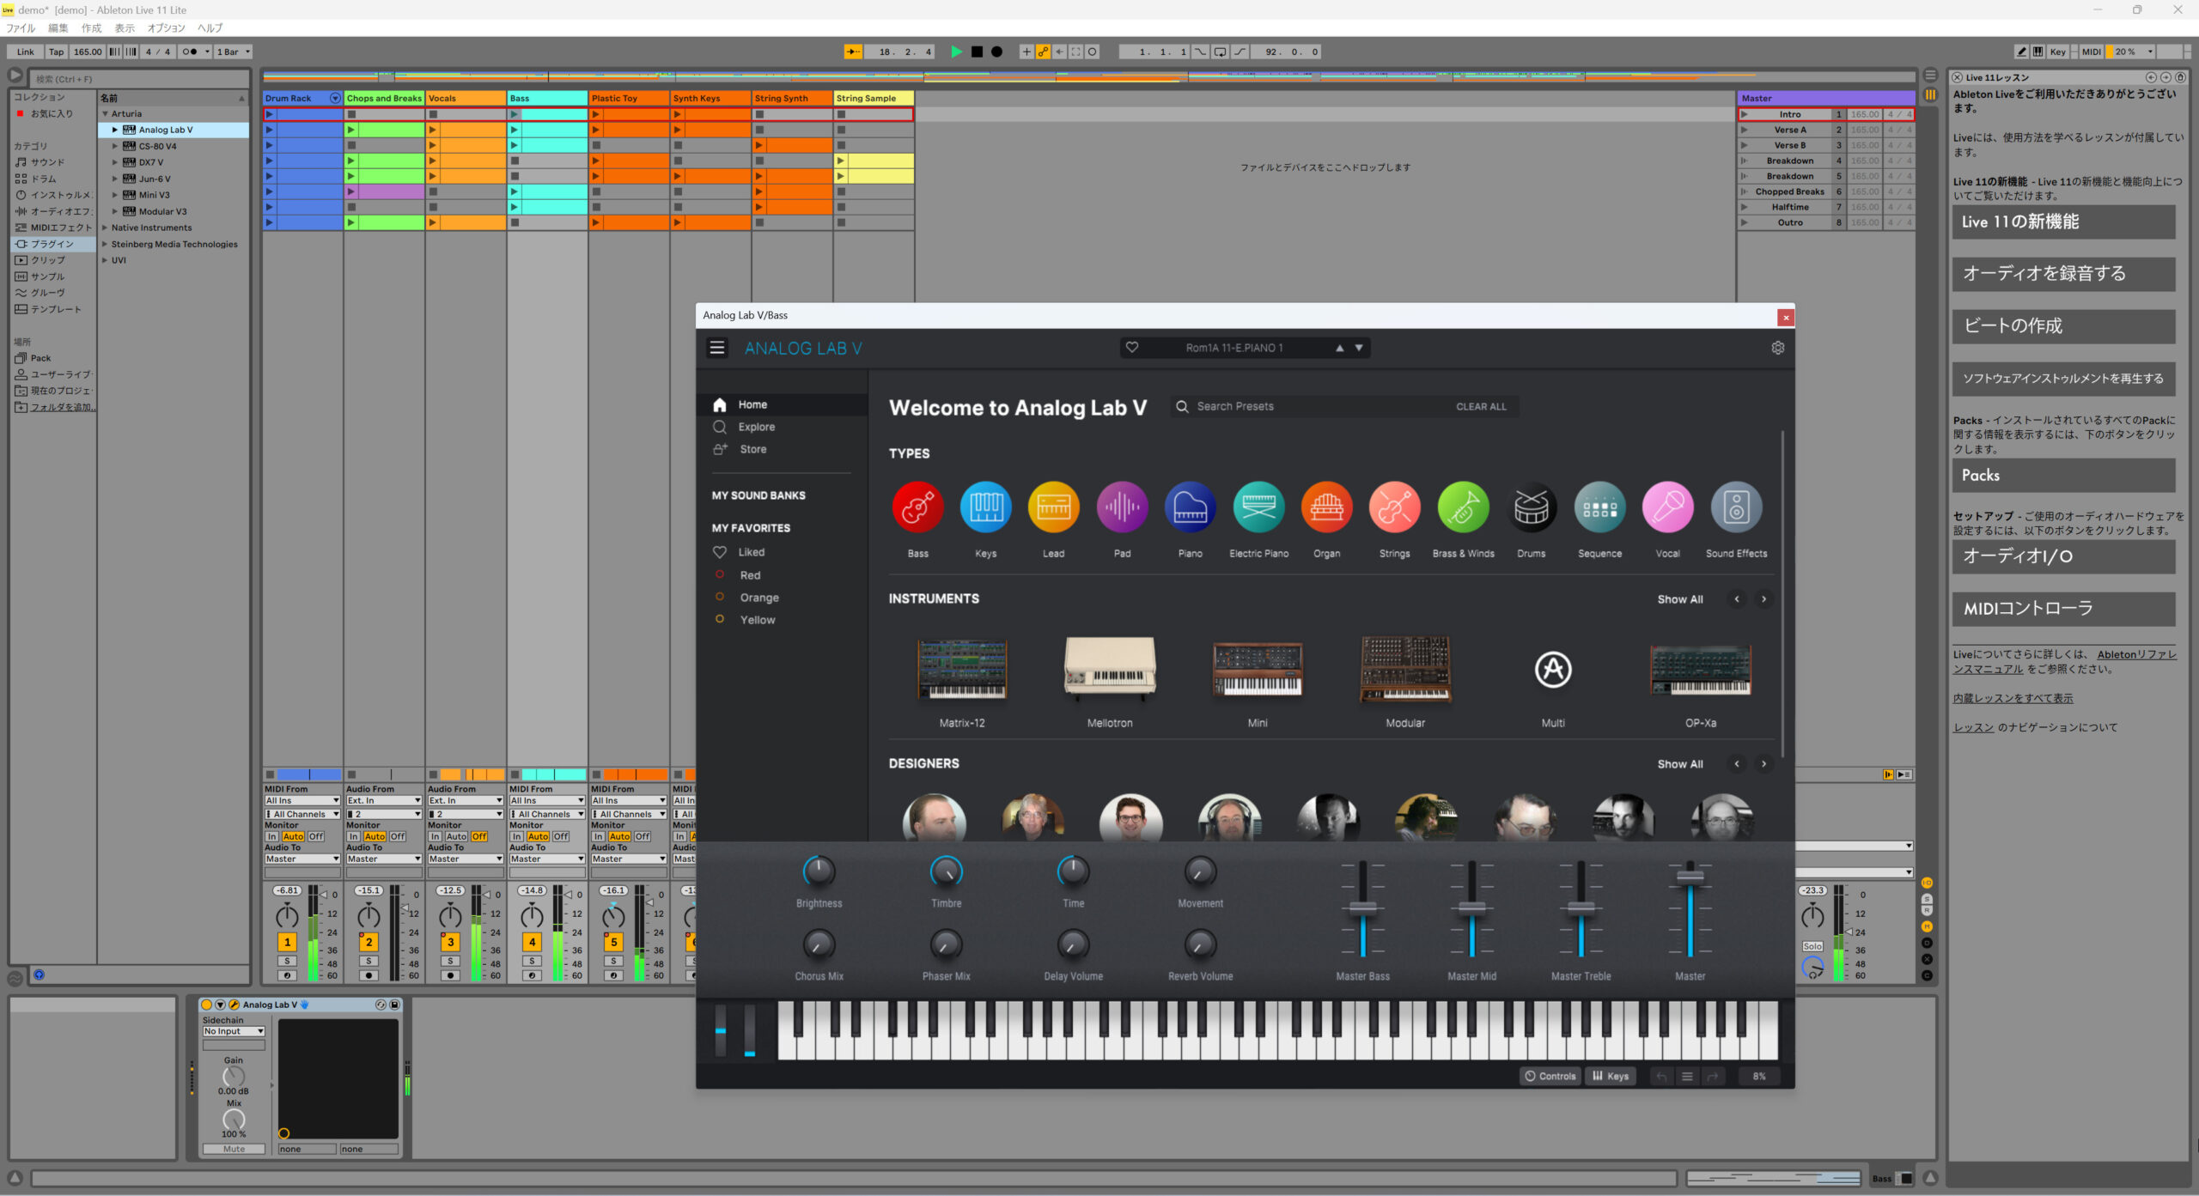2199x1196 pixels.
Task: Click the Tap tempo button
Action: (x=56, y=52)
